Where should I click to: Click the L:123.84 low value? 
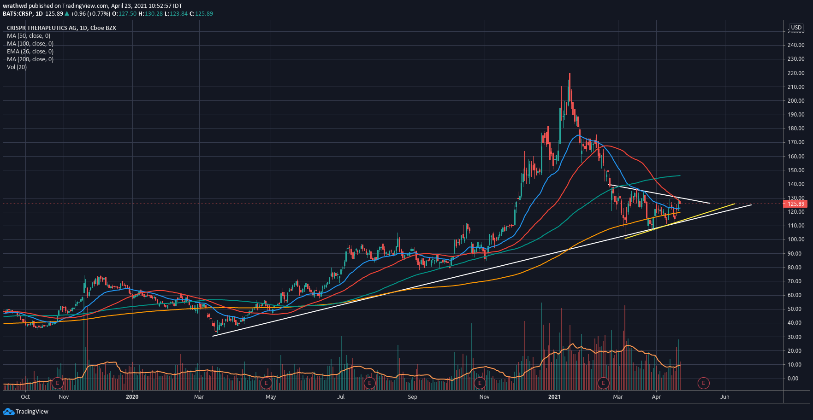[x=176, y=14]
